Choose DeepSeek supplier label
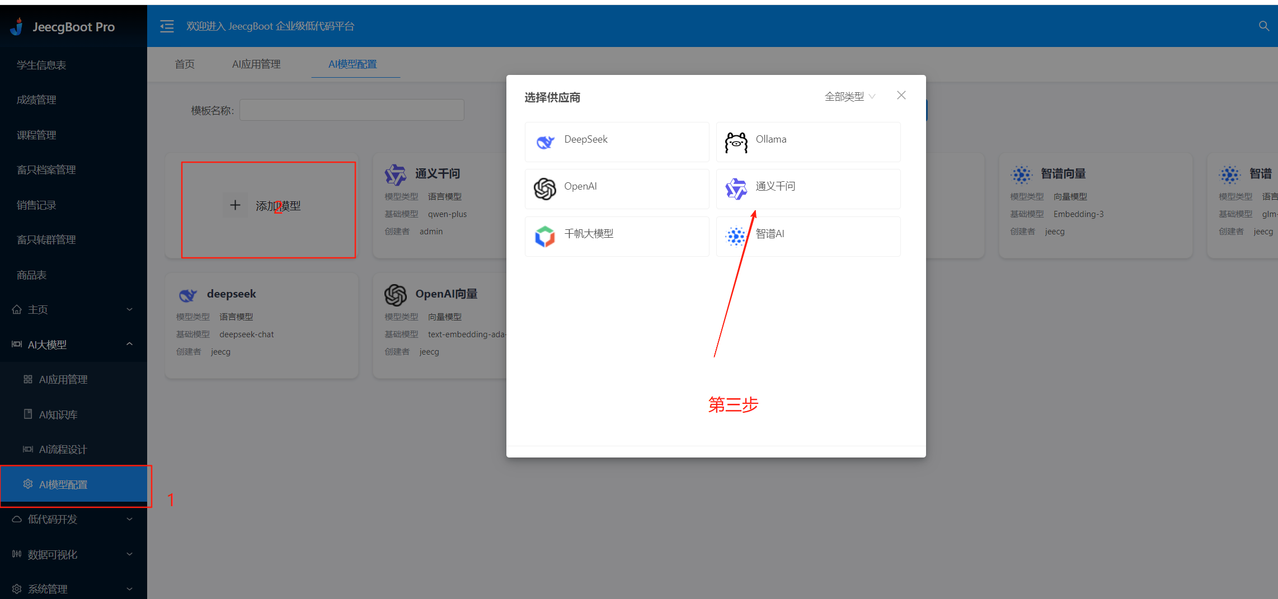The height and width of the screenshot is (599, 1278). 585,139
